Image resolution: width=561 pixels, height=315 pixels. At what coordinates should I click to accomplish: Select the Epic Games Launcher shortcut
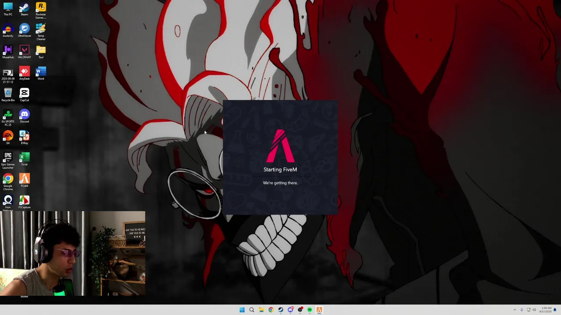click(8, 161)
